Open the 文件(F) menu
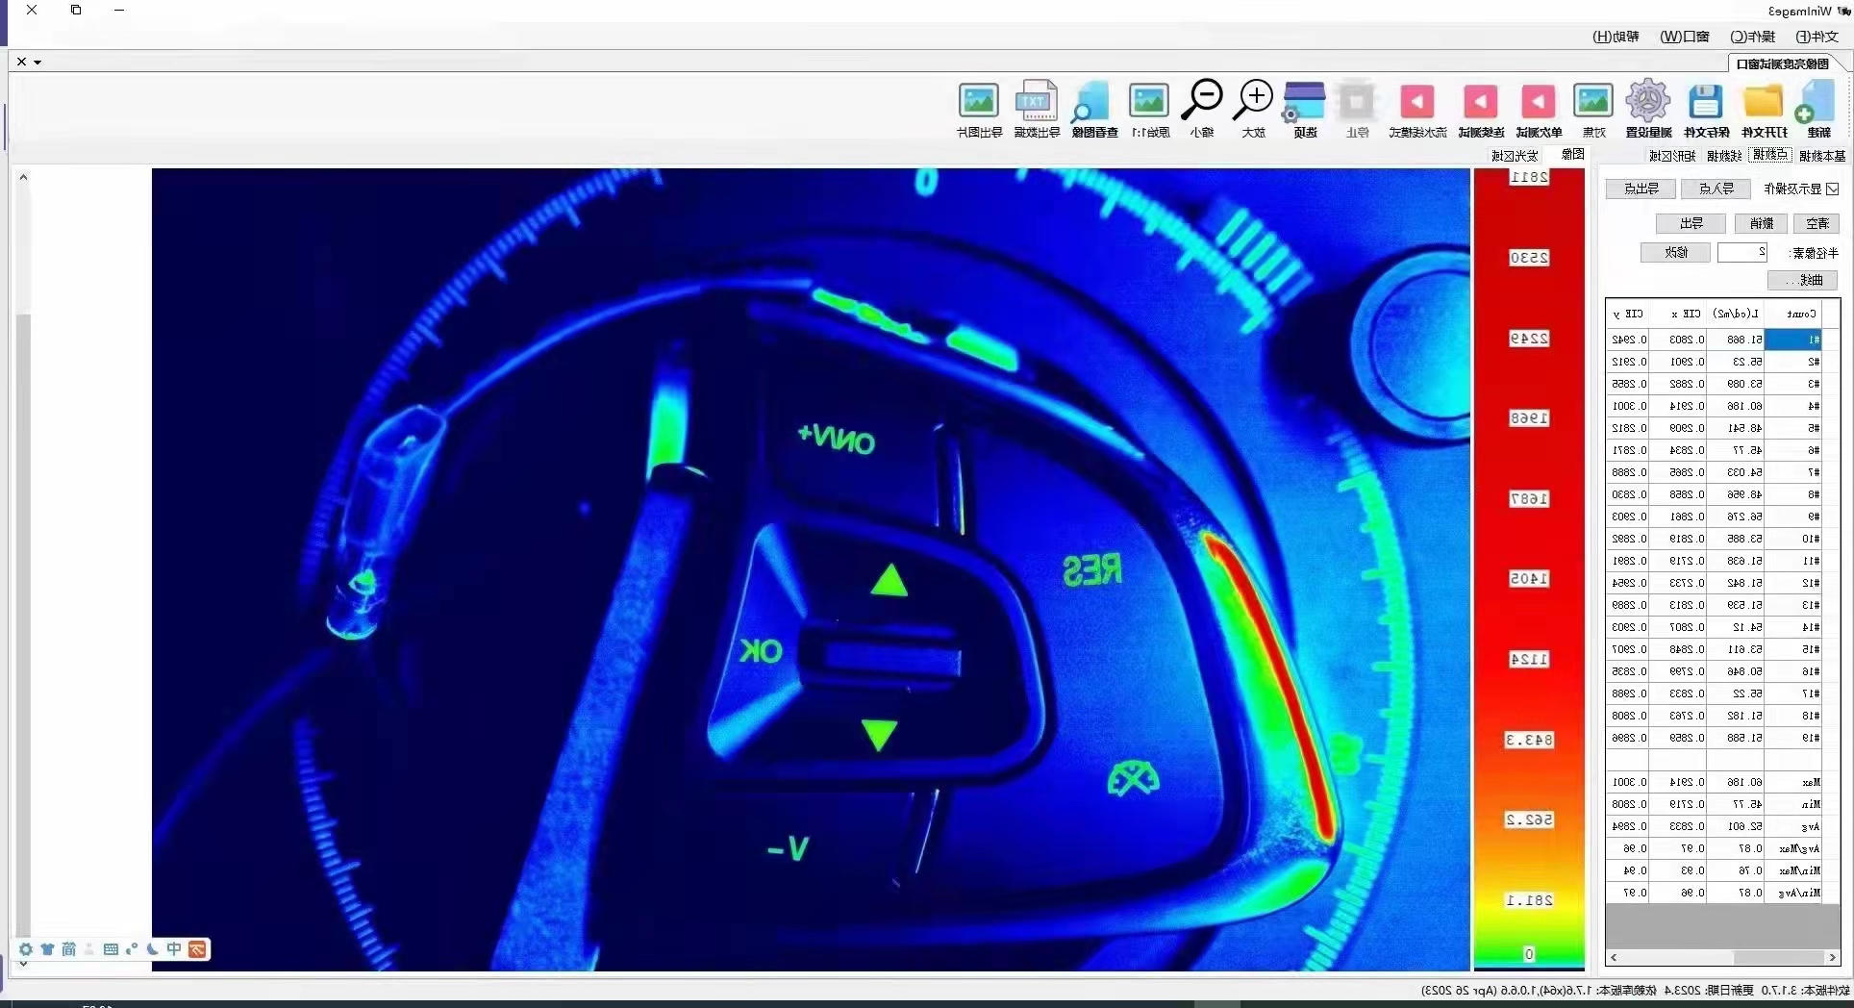1854x1008 pixels. [1817, 37]
